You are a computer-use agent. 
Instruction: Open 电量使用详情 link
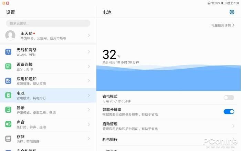(x=223, y=25)
